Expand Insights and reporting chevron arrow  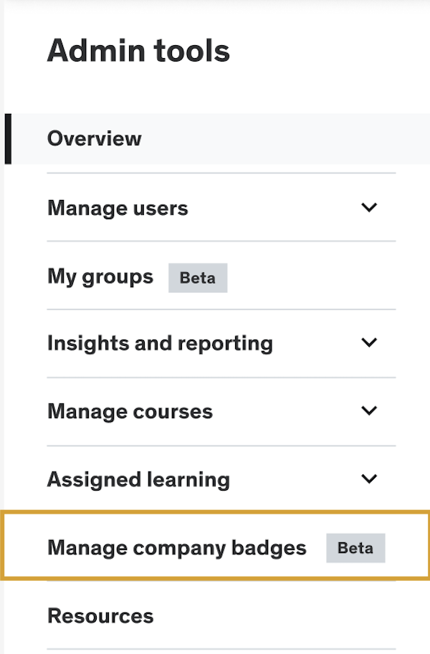point(369,342)
